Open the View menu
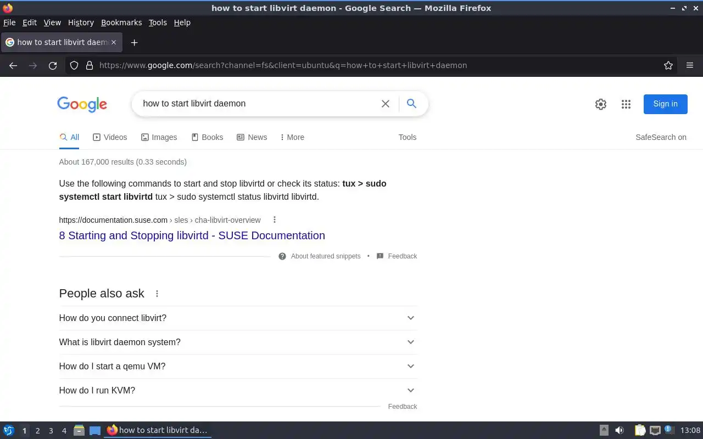The height and width of the screenshot is (439, 703). [x=52, y=22]
